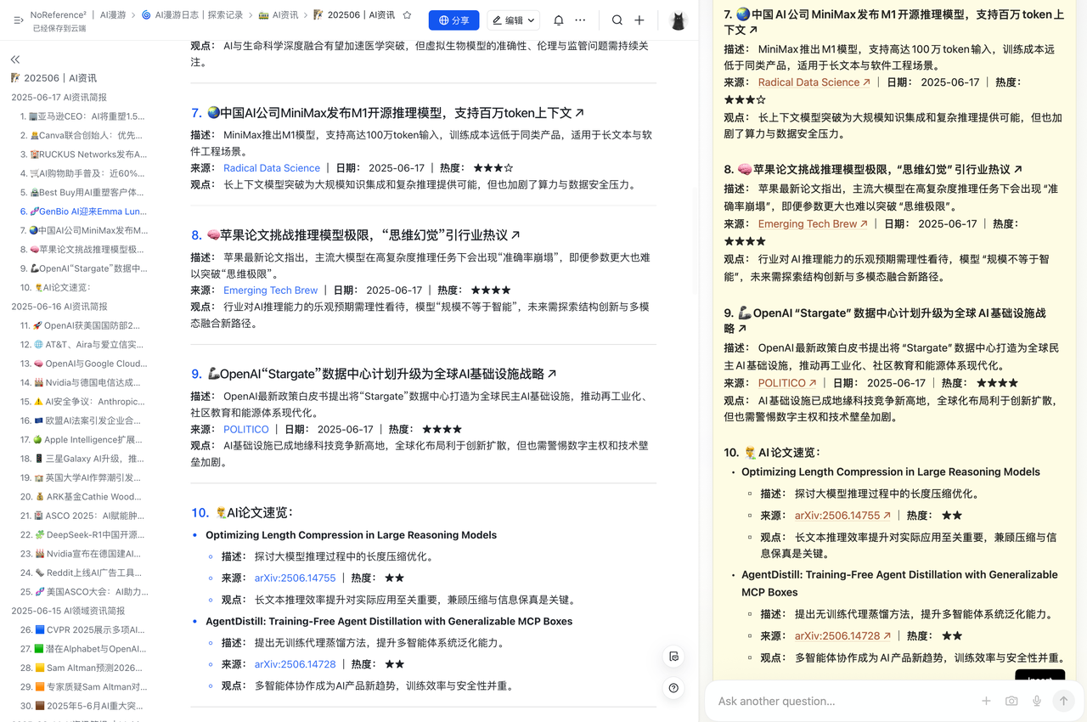Jump to outline item 4. AI购物助手普及
The image size is (1087, 722).
(82, 173)
